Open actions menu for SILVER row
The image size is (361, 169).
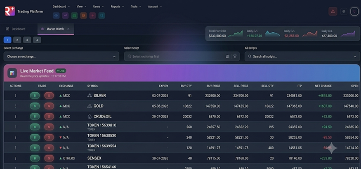[16, 96]
